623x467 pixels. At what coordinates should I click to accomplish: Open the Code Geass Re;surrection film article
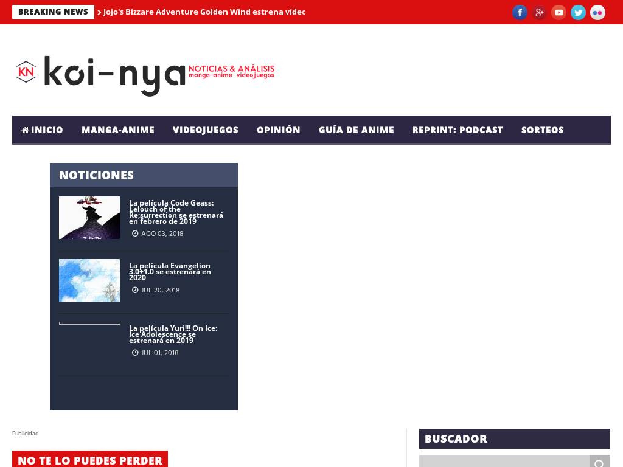[176, 212]
